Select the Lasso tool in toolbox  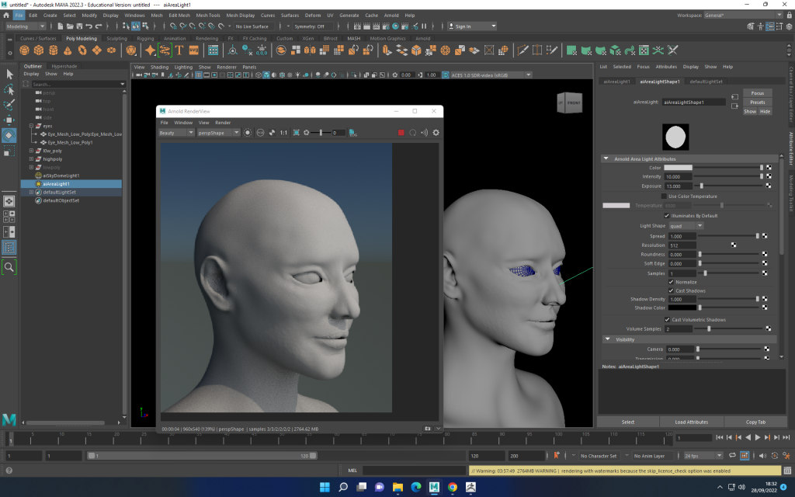pos(9,90)
